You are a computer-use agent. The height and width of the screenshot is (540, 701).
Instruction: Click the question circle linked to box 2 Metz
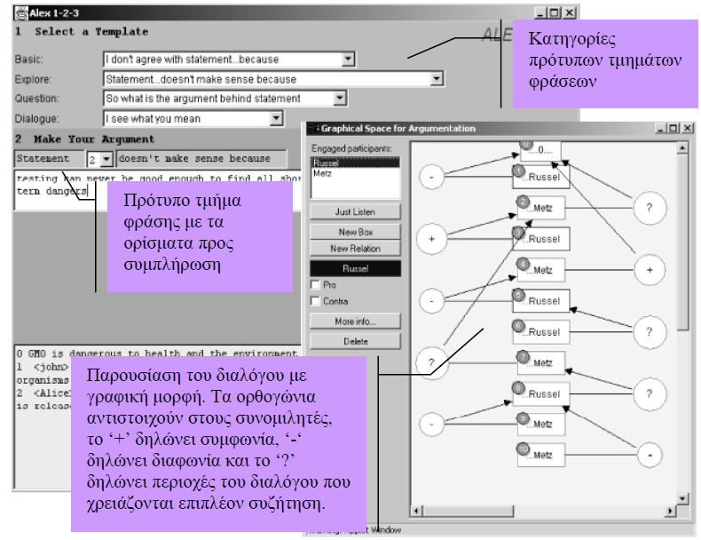click(650, 208)
